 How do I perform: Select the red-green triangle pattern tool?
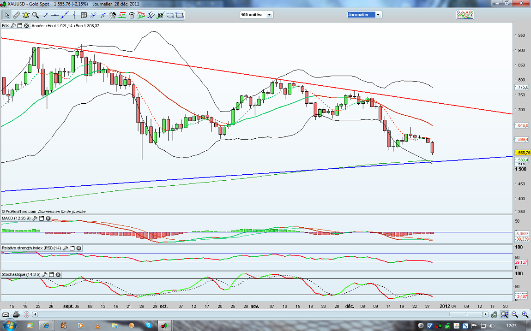[x=141, y=15]
